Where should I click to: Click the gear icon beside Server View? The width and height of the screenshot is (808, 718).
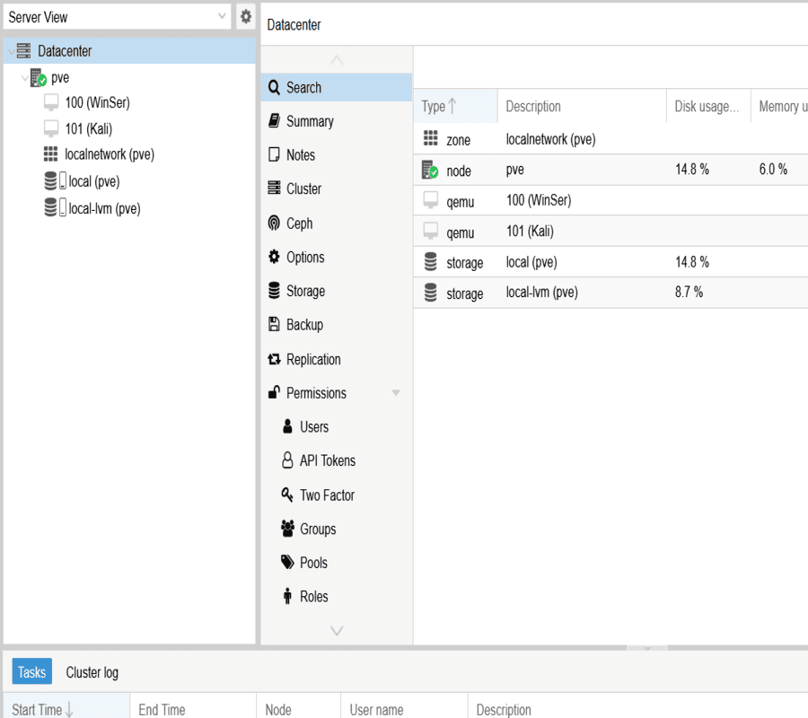click(x=246, y=17)
